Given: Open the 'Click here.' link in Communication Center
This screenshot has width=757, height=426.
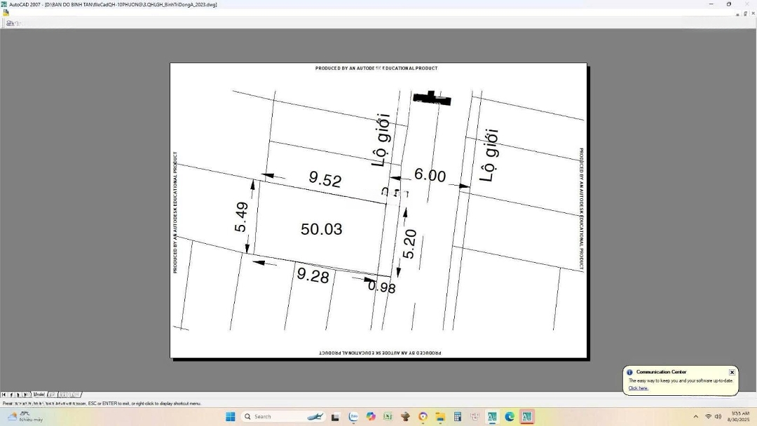Looking at the screenshot, I should [x=638, y=388].
